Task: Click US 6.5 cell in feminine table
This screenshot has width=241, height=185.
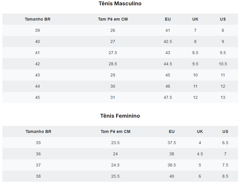Action: click(x=225, y=143)
